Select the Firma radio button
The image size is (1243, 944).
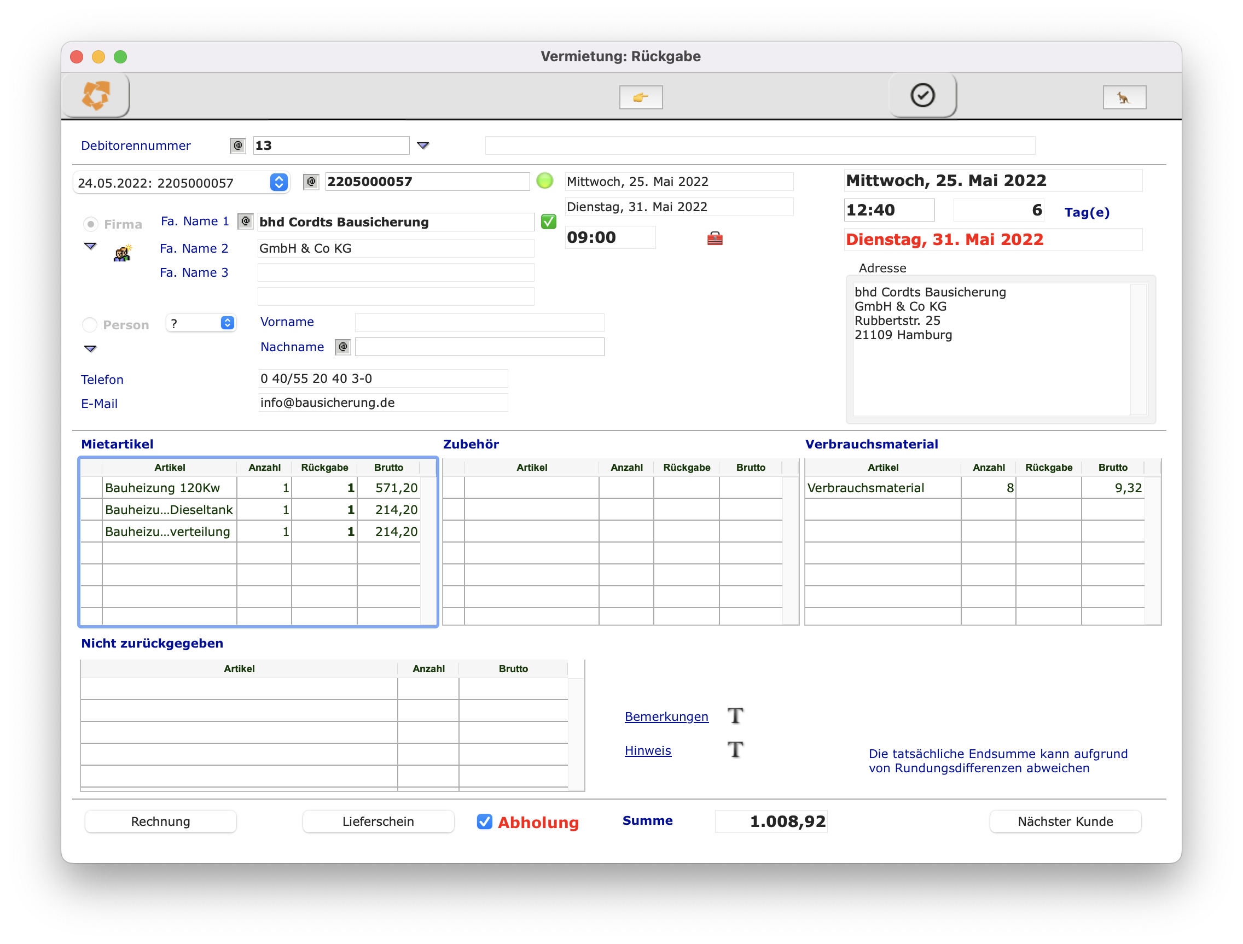tap(90, 224)
